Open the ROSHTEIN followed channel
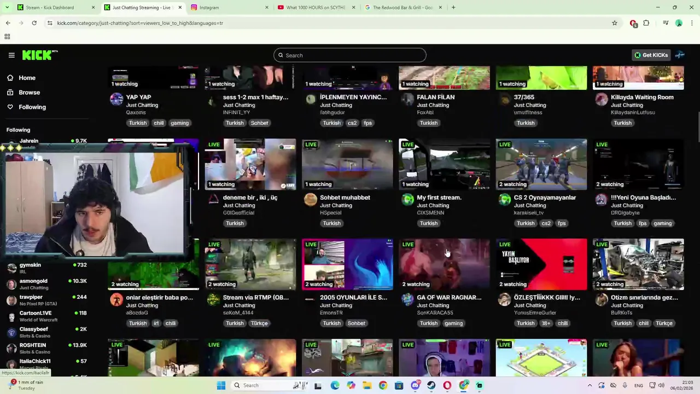 coord(46,348)
